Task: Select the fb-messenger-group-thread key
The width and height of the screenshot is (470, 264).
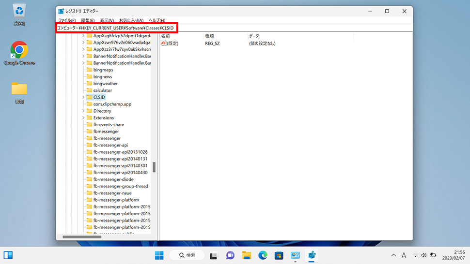Action: click(x=121, y=186)
